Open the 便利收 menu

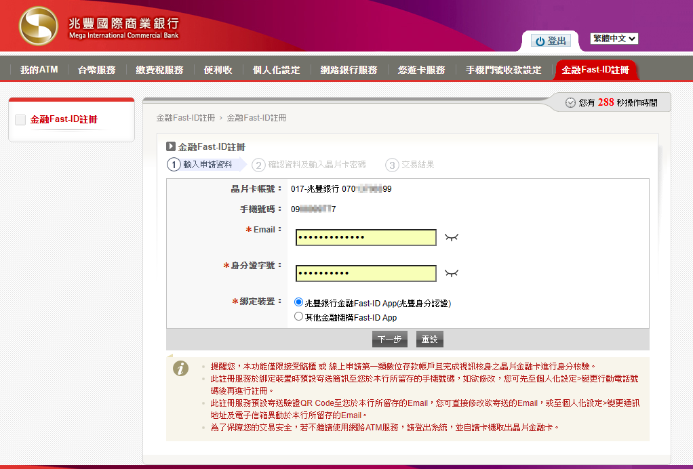(218, 70)
